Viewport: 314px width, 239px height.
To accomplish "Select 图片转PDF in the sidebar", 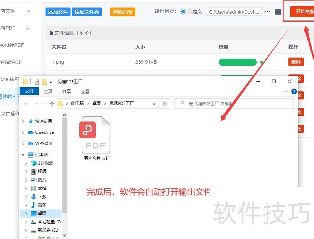I will pyautogui.click(x=9, y=96).
